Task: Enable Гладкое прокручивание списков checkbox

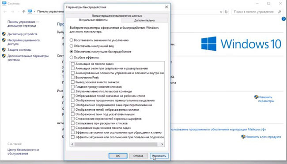Action: point(73,87)
